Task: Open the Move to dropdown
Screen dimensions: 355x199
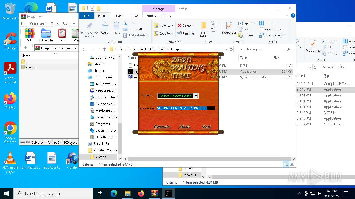Action: (x=164, y=25)
